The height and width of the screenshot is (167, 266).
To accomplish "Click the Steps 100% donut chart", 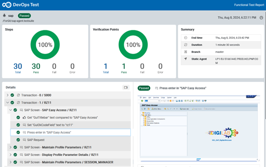I will 45,45.
